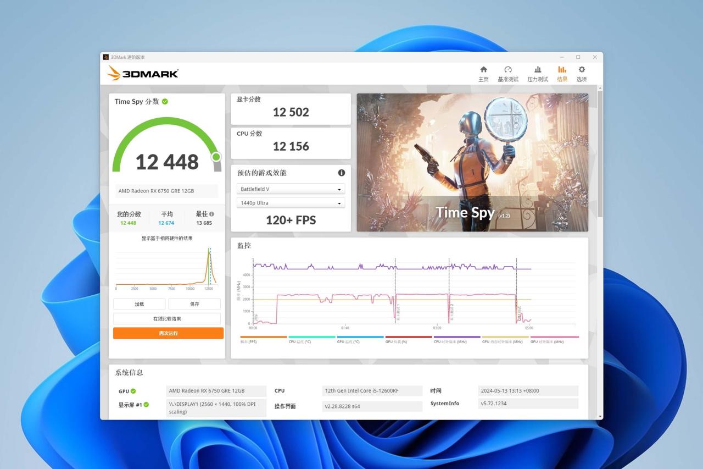Screen dimensions: 703x469
Task: Open the Battlefield V game dropdown
Action: [x=291, y=189]
